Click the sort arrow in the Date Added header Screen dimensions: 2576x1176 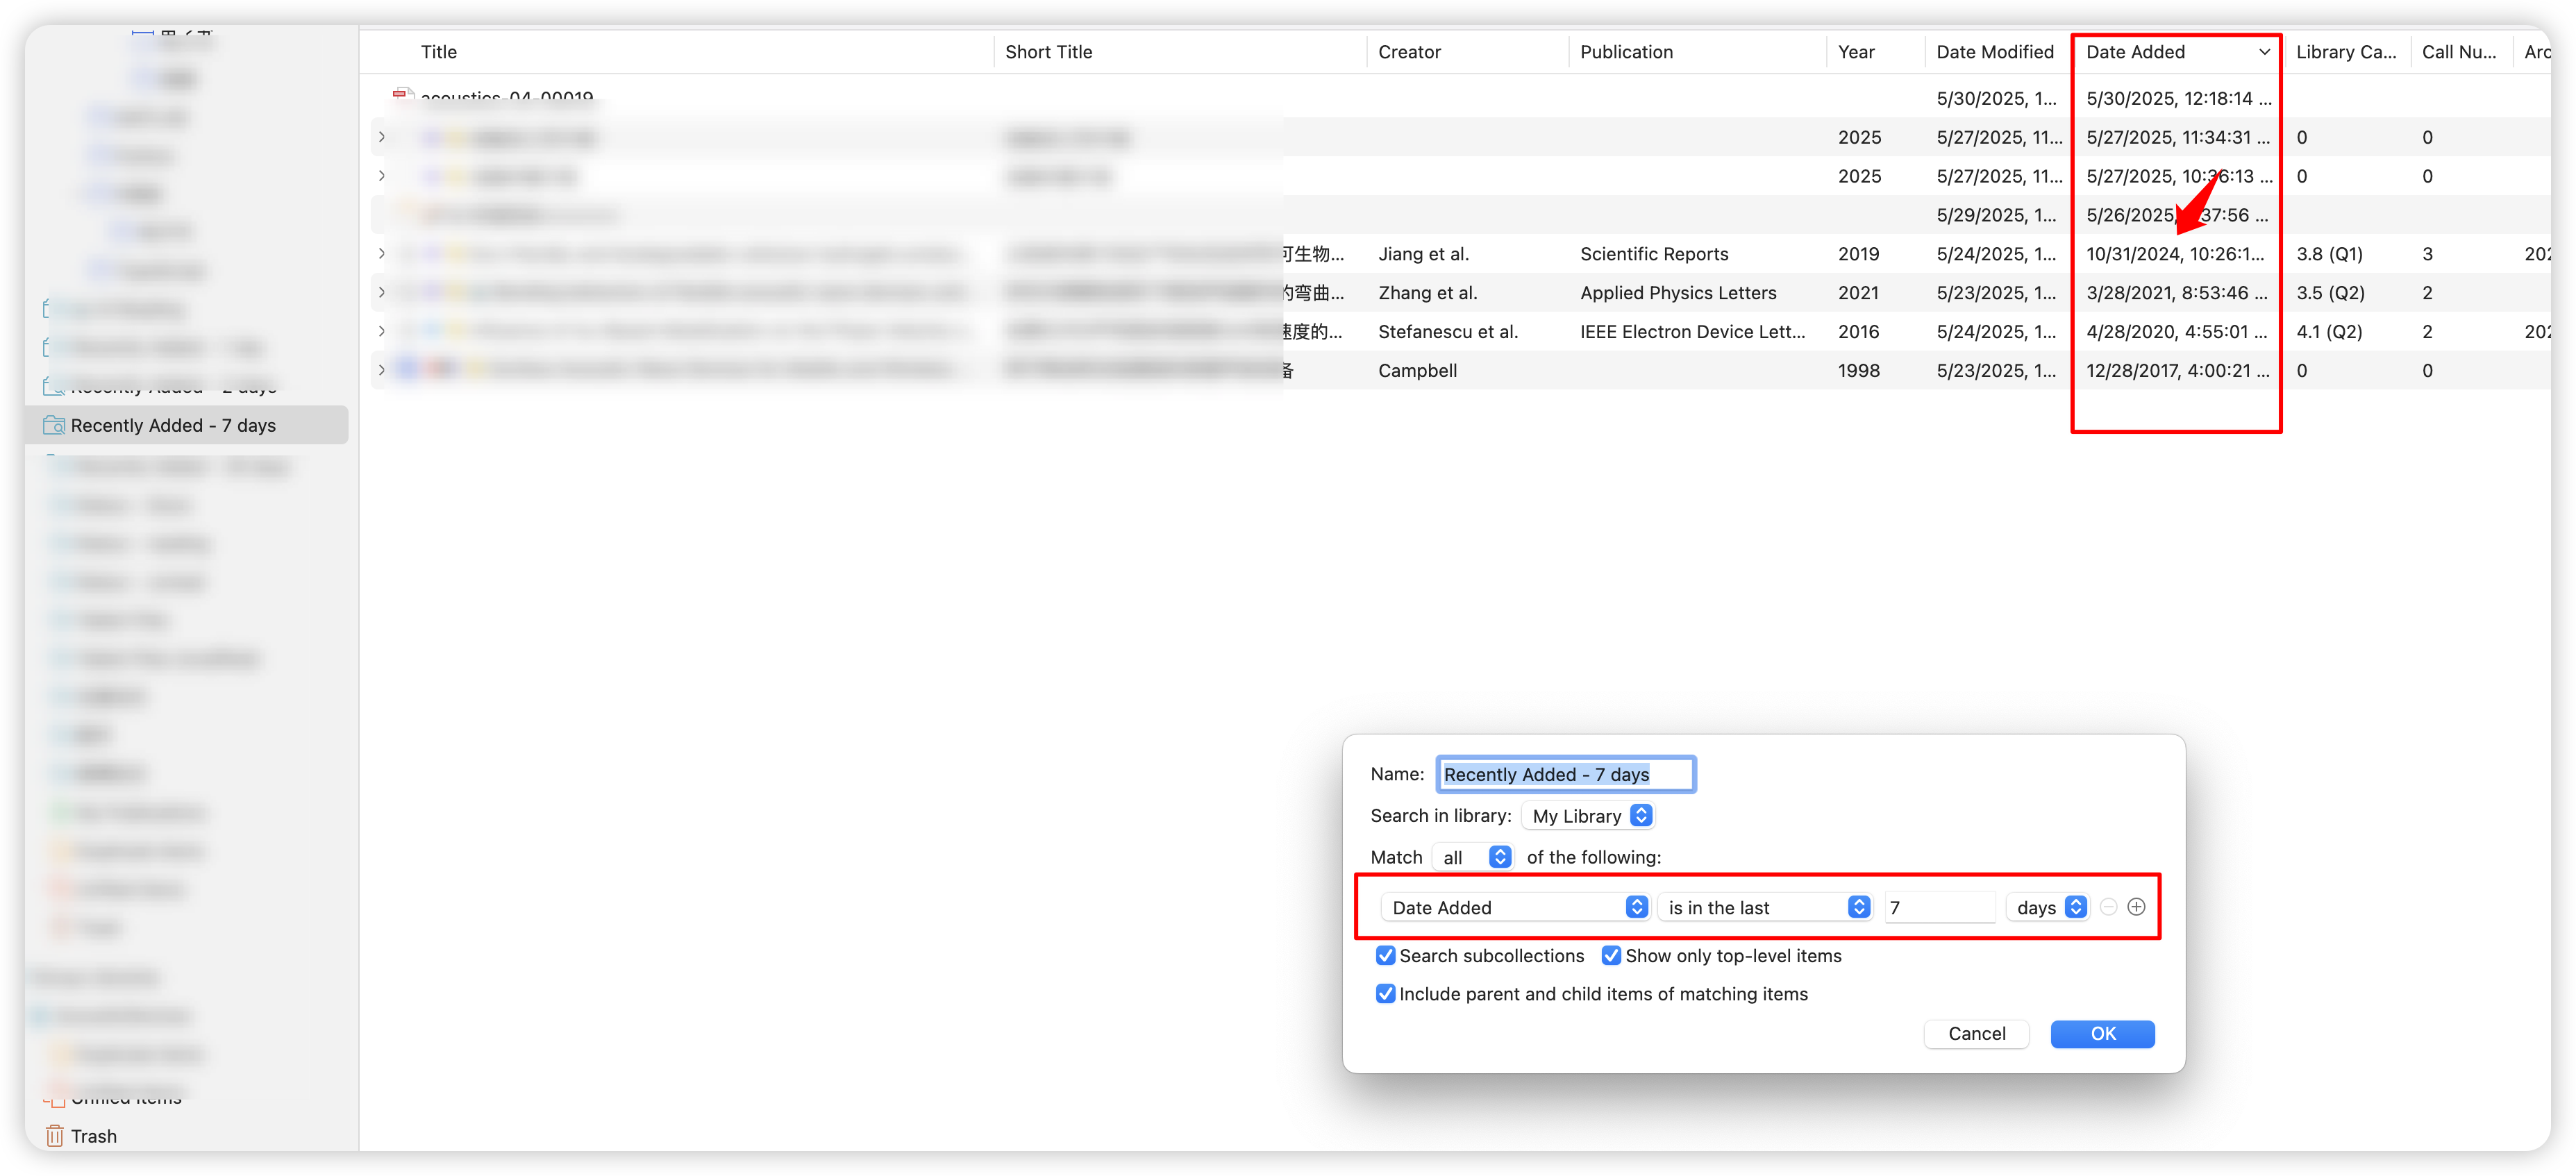[x=2264, y=52]
